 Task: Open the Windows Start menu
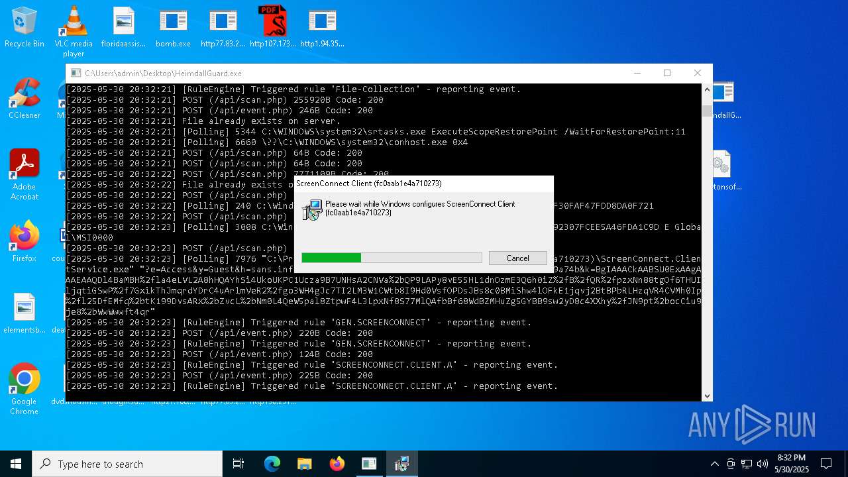click(16, 464)
